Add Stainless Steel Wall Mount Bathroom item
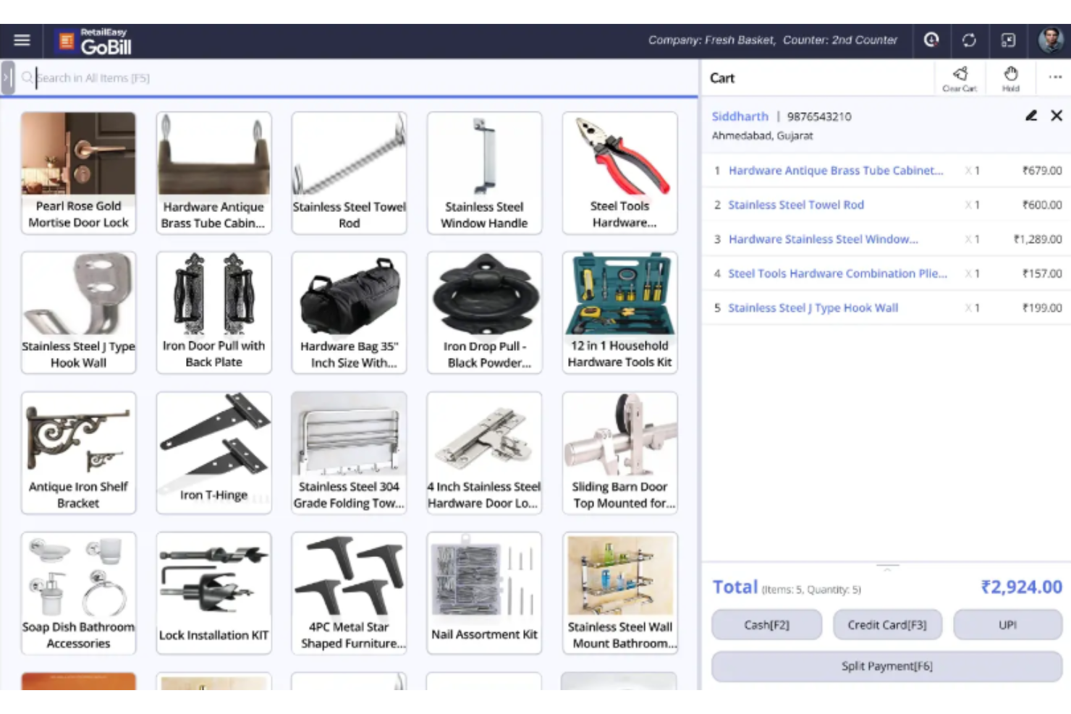Screen dimensions: 1071x714 click(x=619, y=593)
